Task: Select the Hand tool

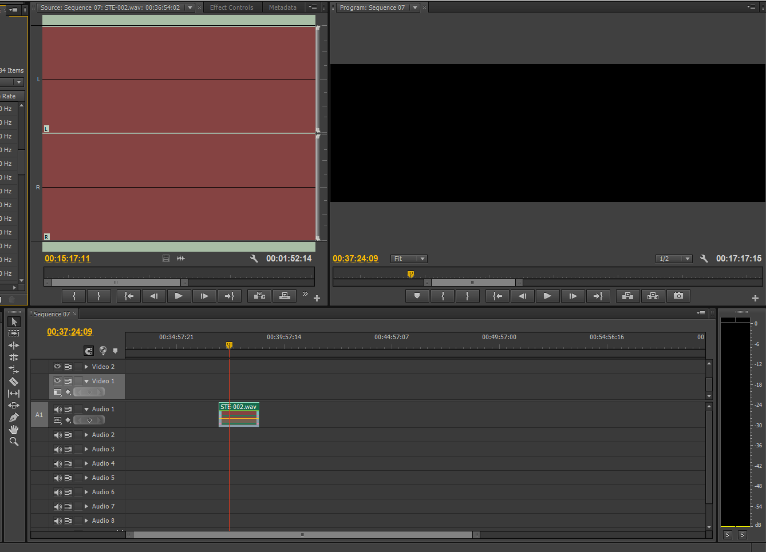Action: coord(14,430)
